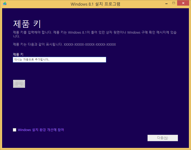
Task: Open the on-screen keyboard icon
Action: point(19,84)
